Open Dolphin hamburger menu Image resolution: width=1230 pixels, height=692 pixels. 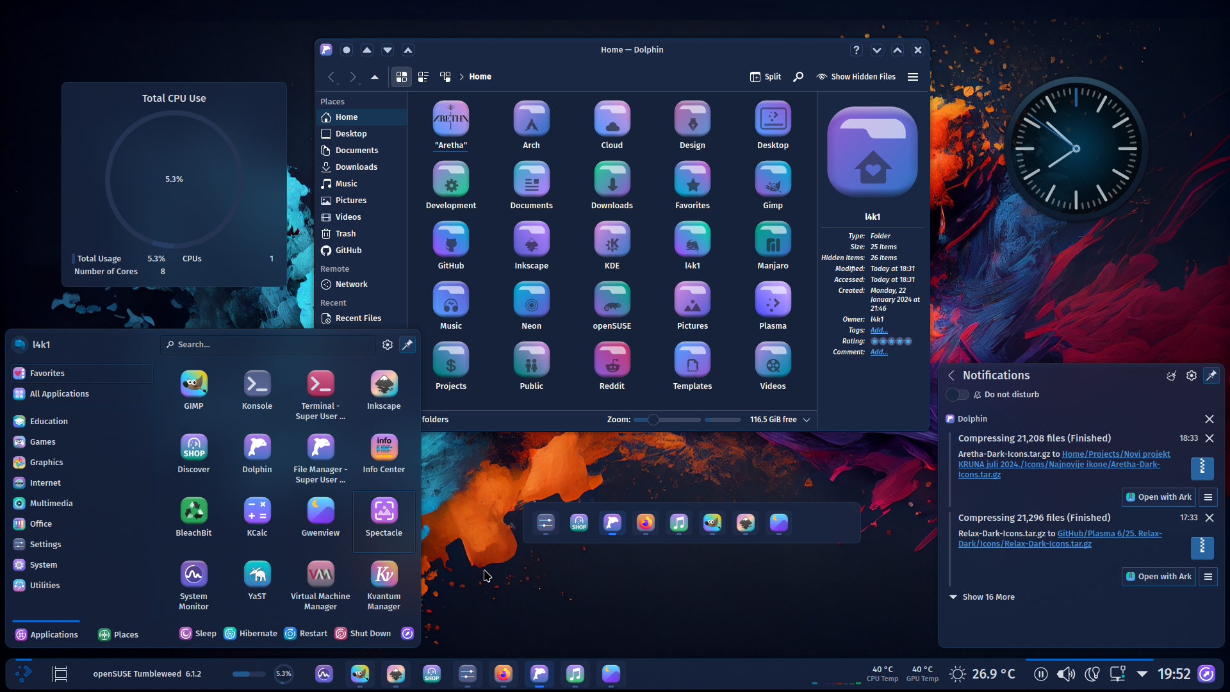pyautogui.click(x=913, y=77)
